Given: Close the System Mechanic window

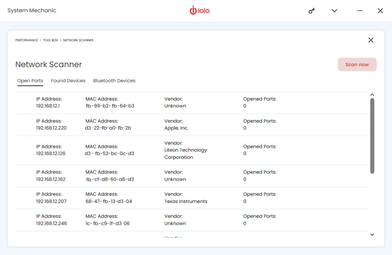Looking at the screenshot, I should click(380, 11).
